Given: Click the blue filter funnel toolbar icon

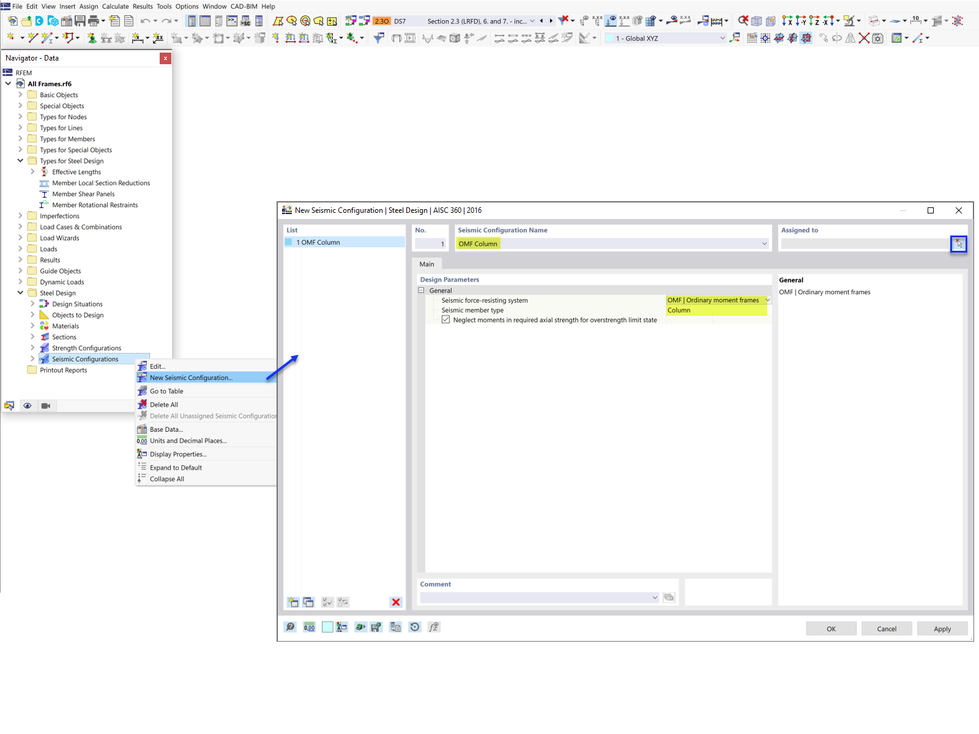Looking at the screenshot, I should [x=379, y=38].
